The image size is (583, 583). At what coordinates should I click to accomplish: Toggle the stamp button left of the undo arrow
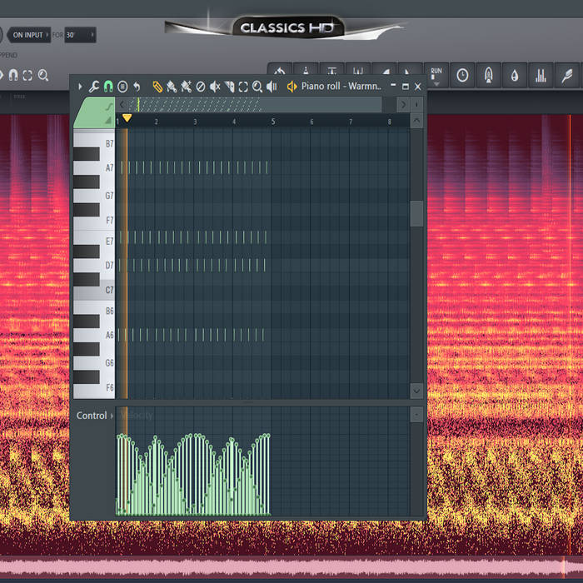tap(122, 87)
